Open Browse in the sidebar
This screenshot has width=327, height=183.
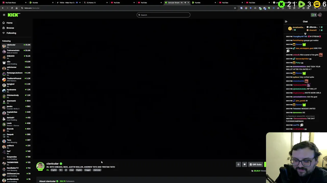[10, 28]
